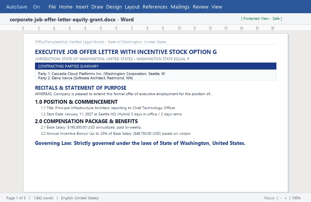Click the Focus mode button
The width and height of the screenshot is (311, 202).
269,198
